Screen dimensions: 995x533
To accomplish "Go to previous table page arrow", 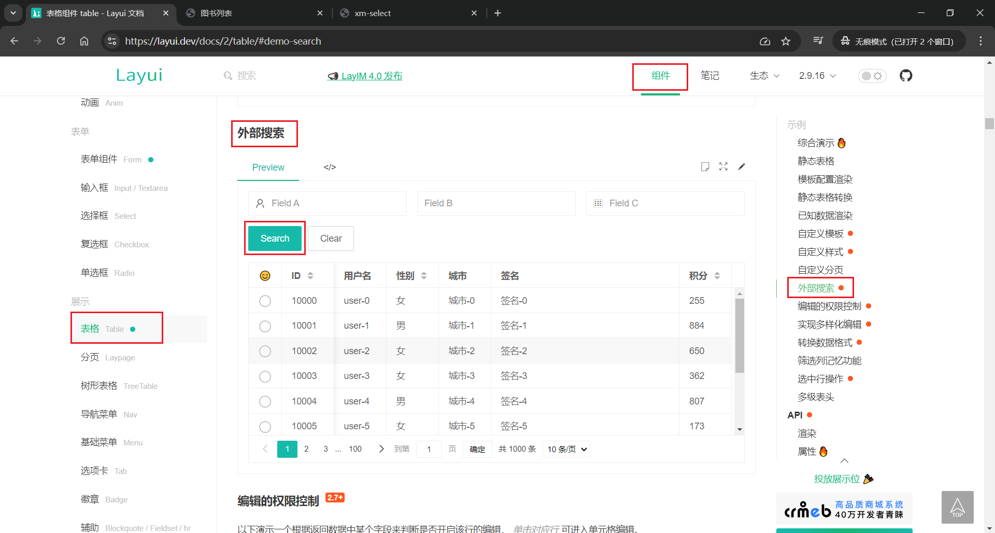I will coord(265,449).
